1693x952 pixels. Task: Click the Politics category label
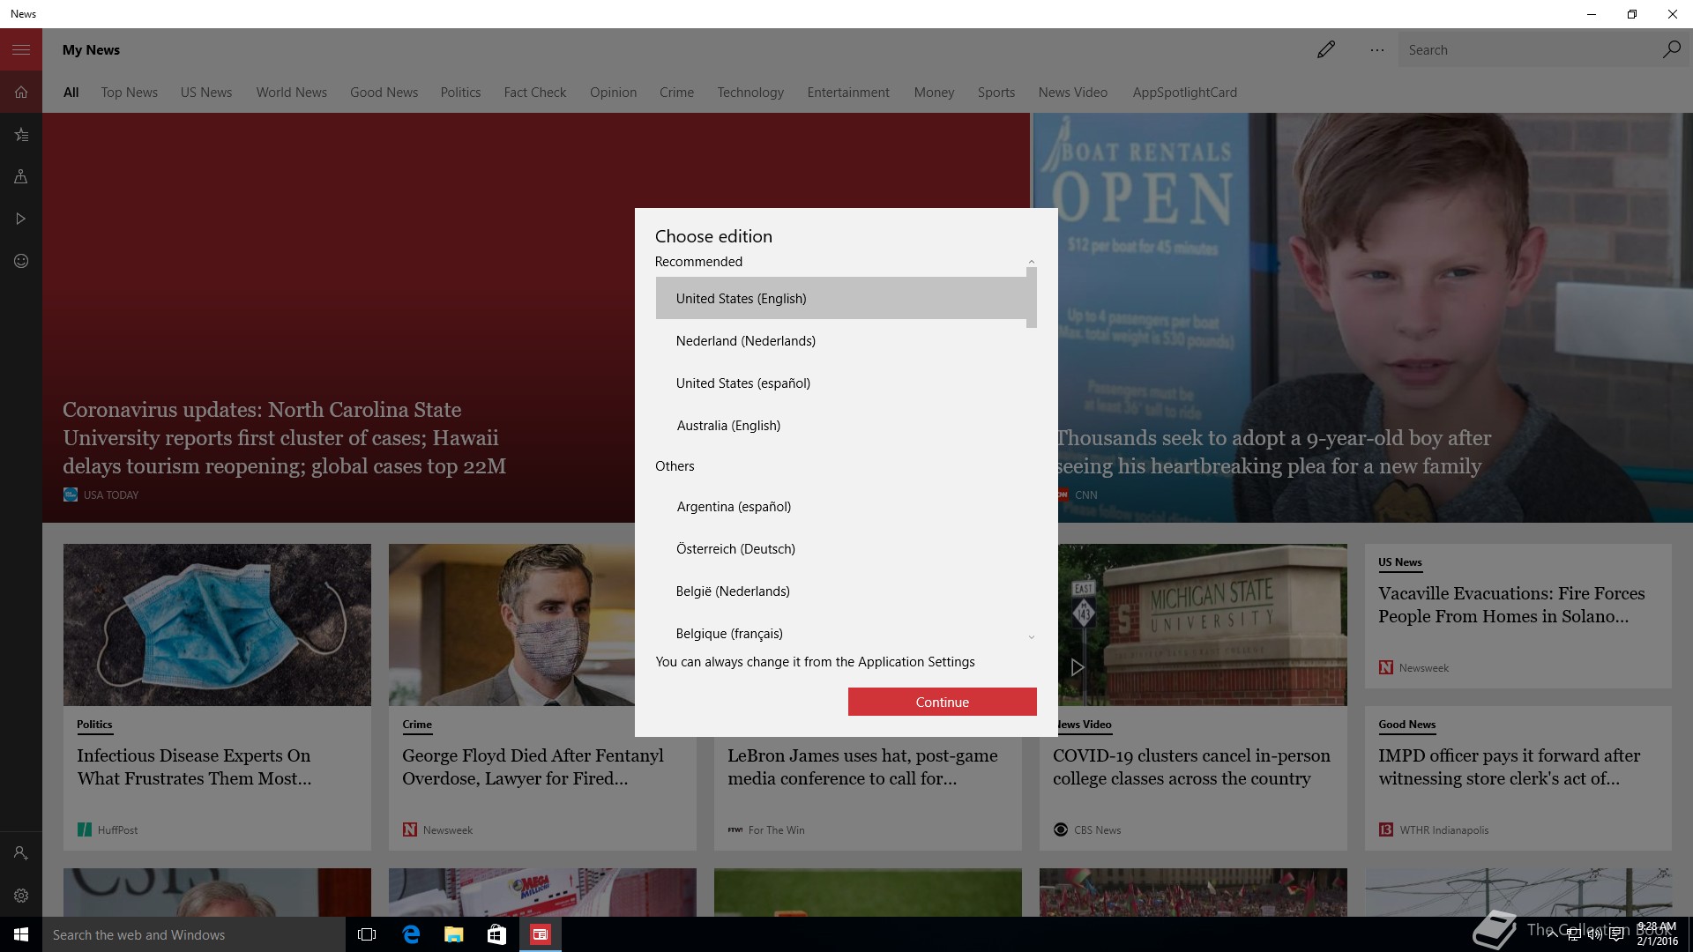pyautogui.click(x=94, y=725)
